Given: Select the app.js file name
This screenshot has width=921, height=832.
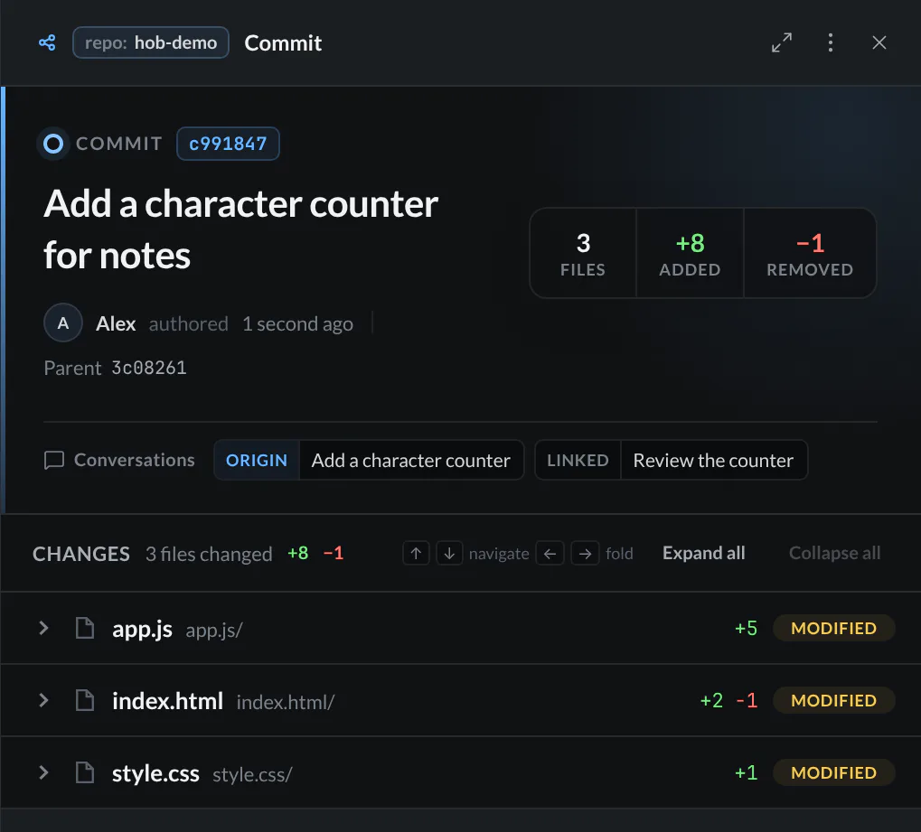Looking at the screenshot, I should [142, 630].
